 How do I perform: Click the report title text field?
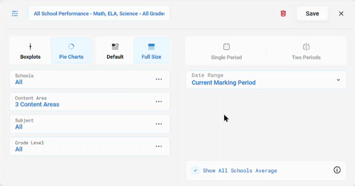click(99, 14)
